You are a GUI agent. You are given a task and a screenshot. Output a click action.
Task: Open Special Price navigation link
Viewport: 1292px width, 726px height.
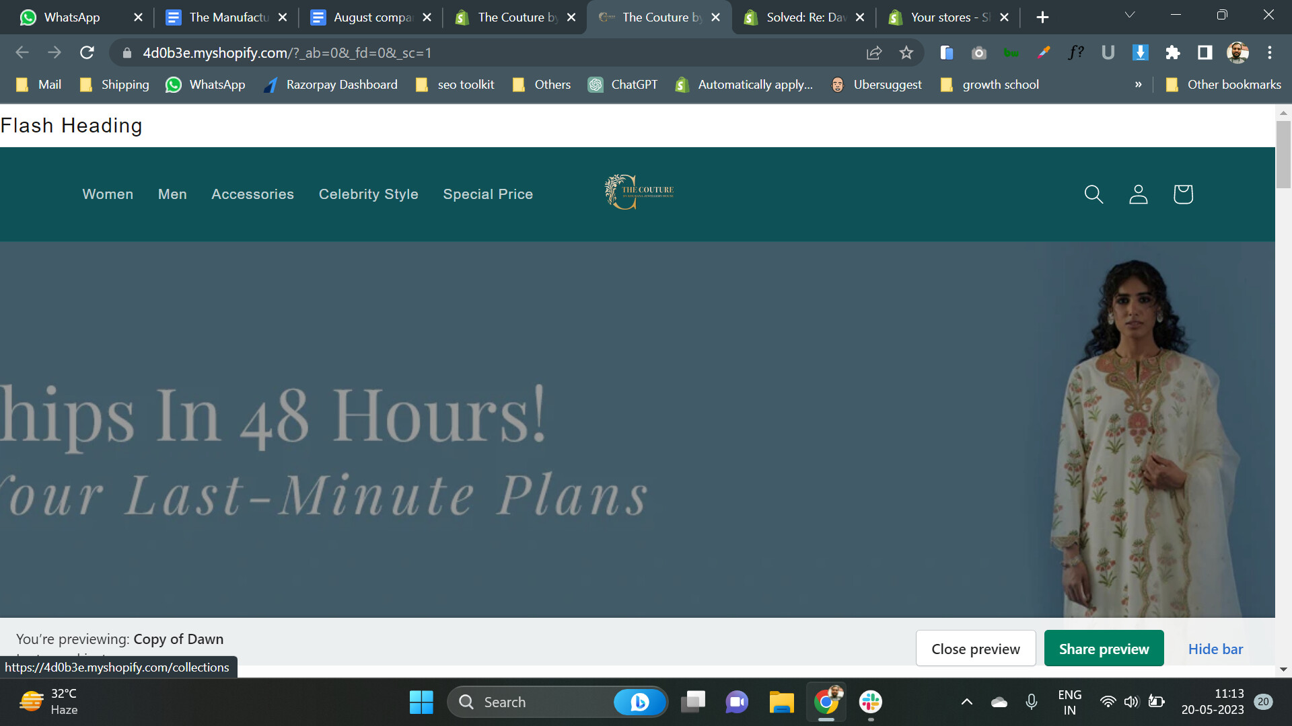pos(488,194)
